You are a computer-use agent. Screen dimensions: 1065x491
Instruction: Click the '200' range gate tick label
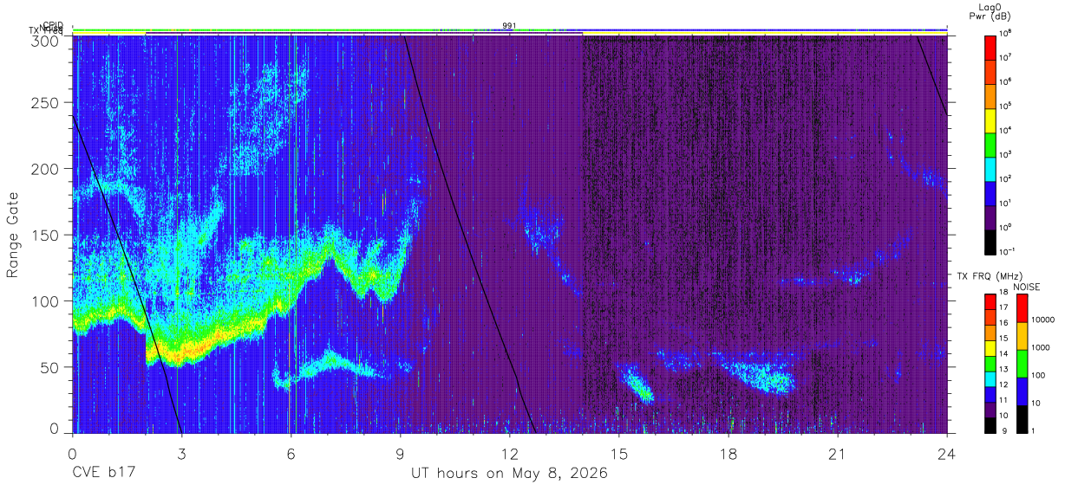(47, 169)
